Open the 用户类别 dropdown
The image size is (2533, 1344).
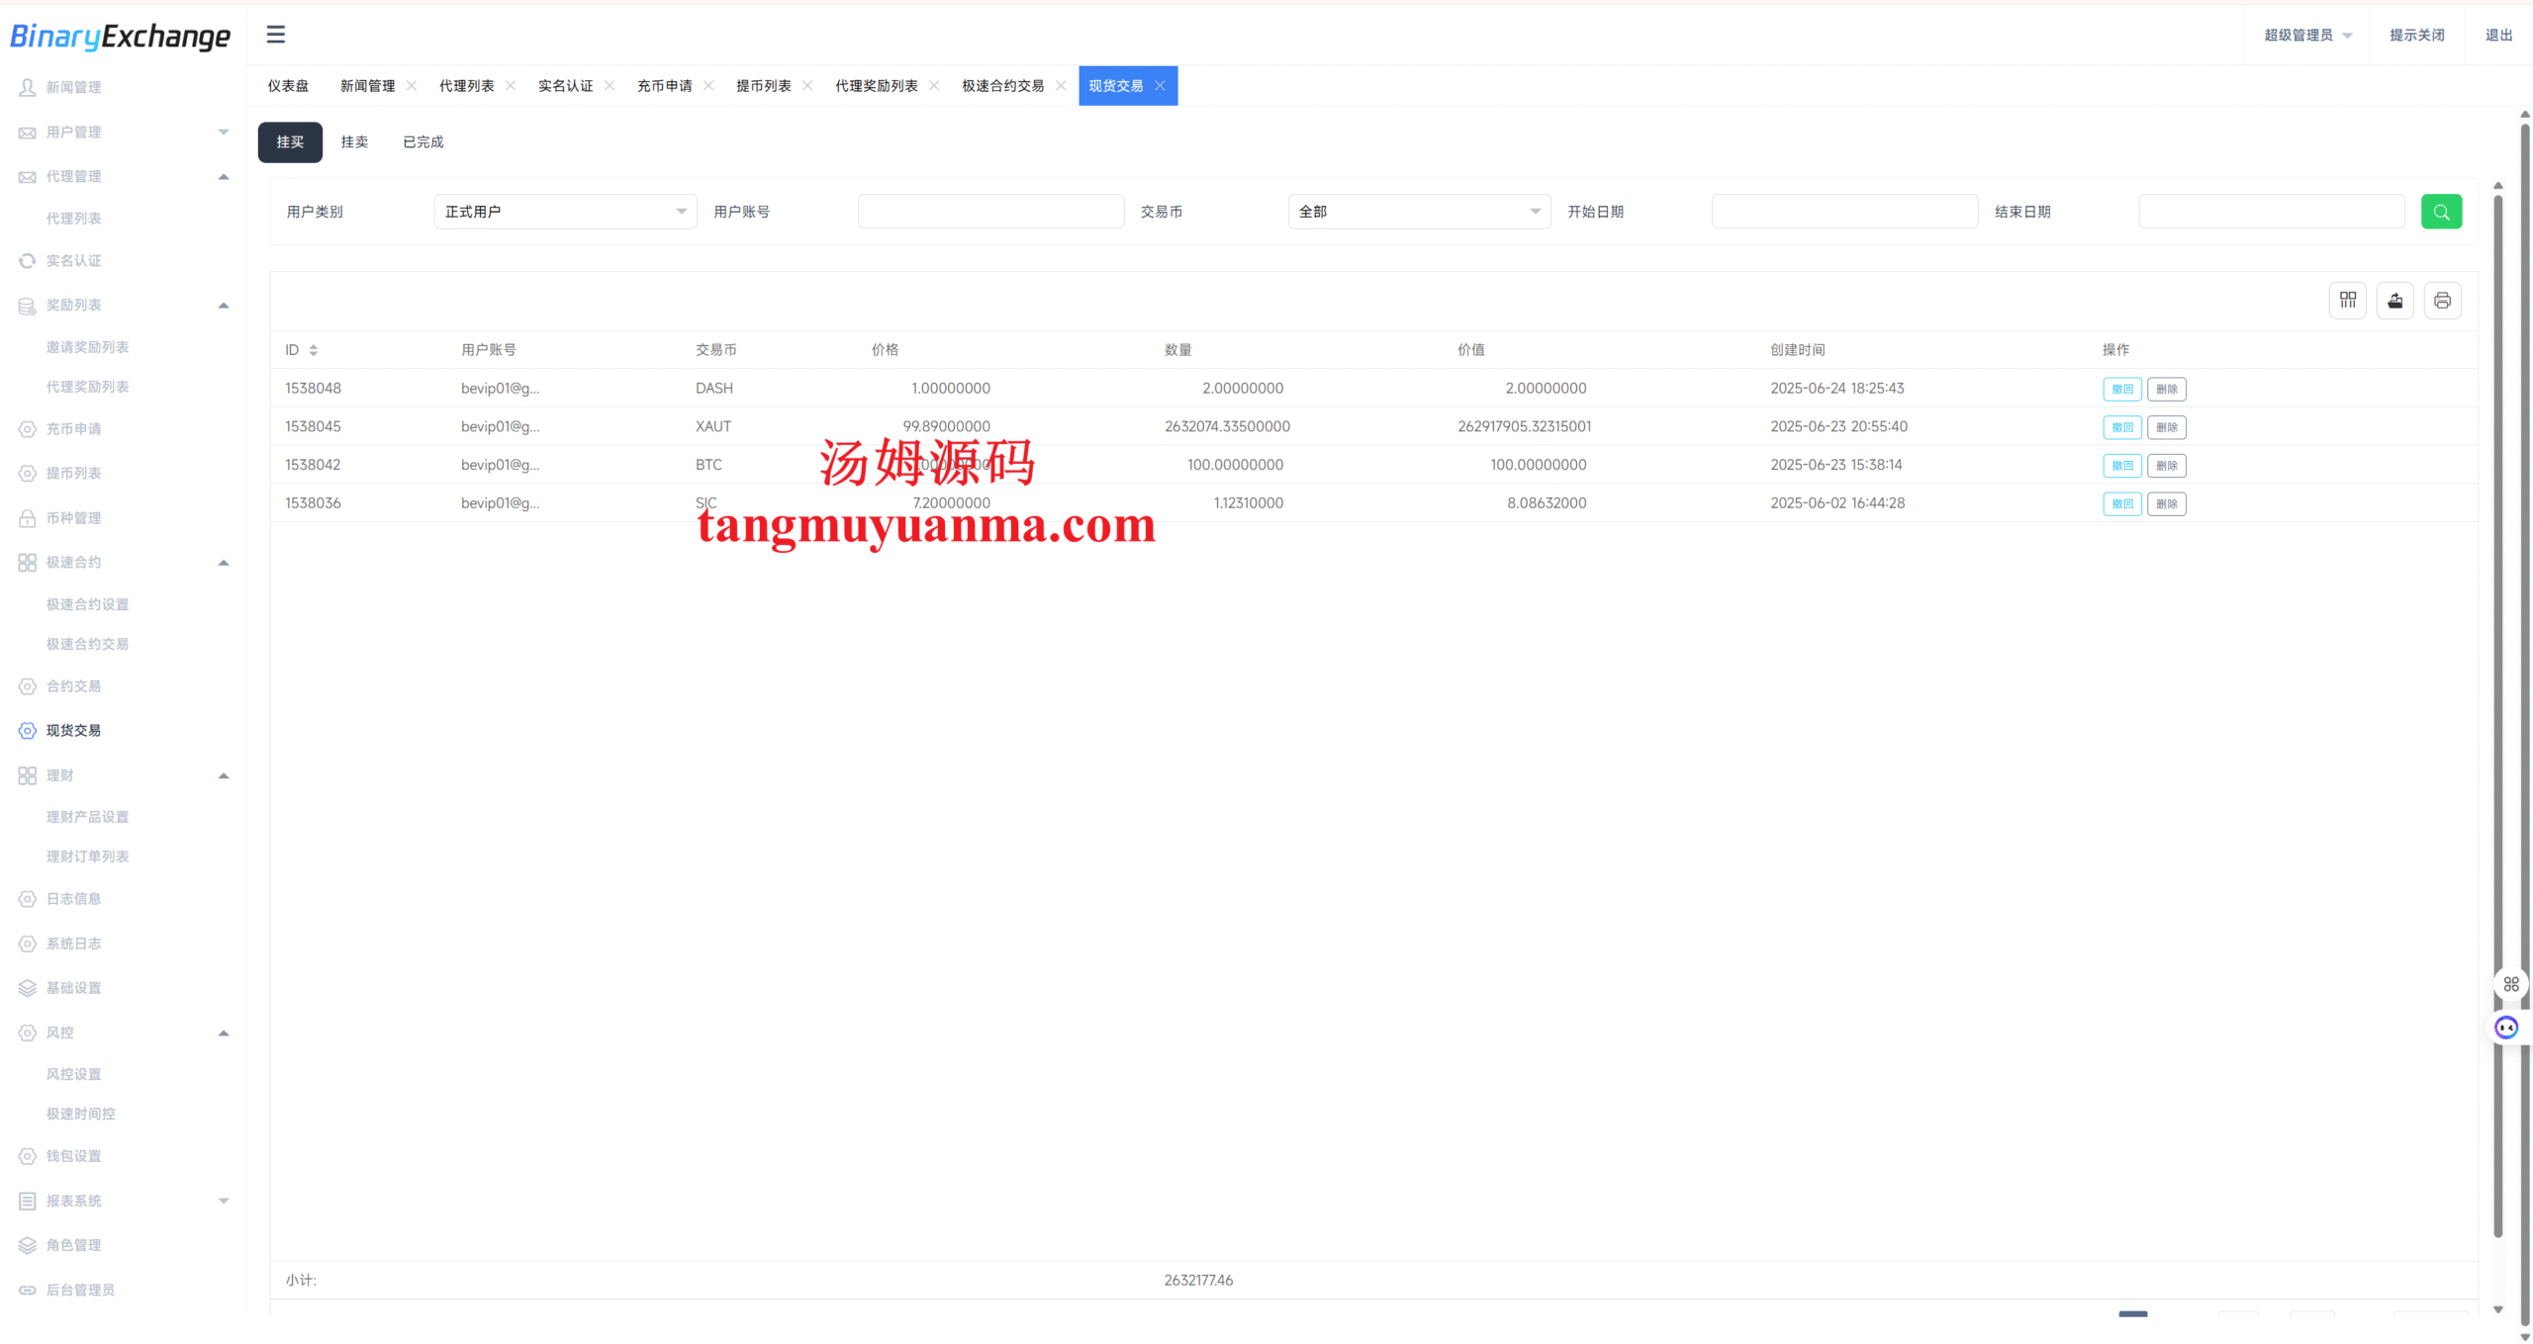click(565, 212)
